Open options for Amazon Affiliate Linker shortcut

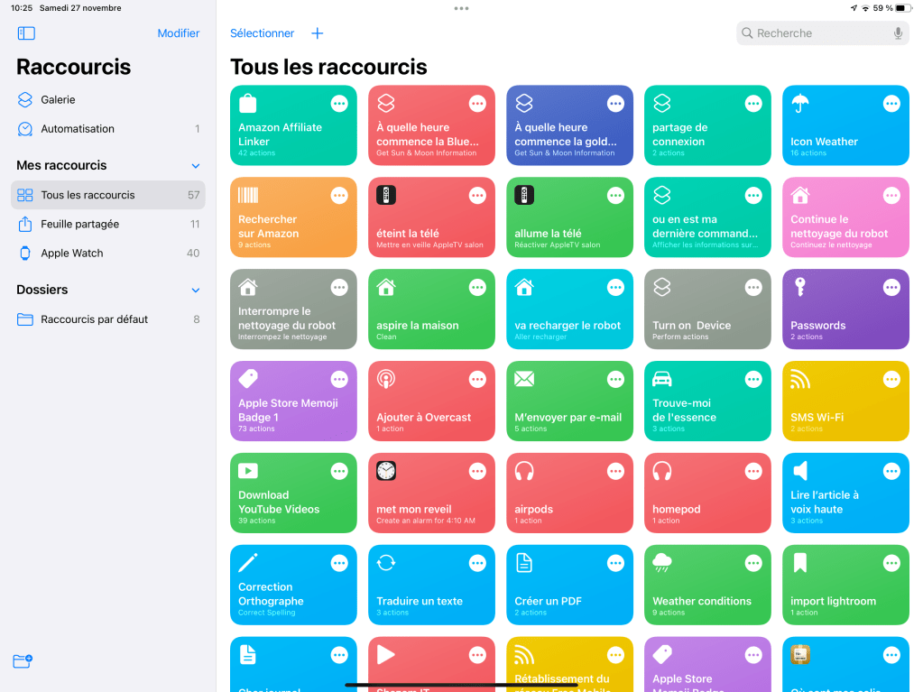tap(339, 104)
